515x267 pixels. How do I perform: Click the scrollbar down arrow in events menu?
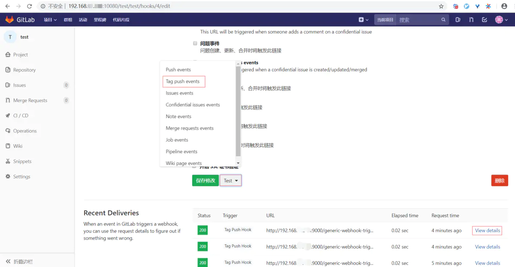point(239,164)
